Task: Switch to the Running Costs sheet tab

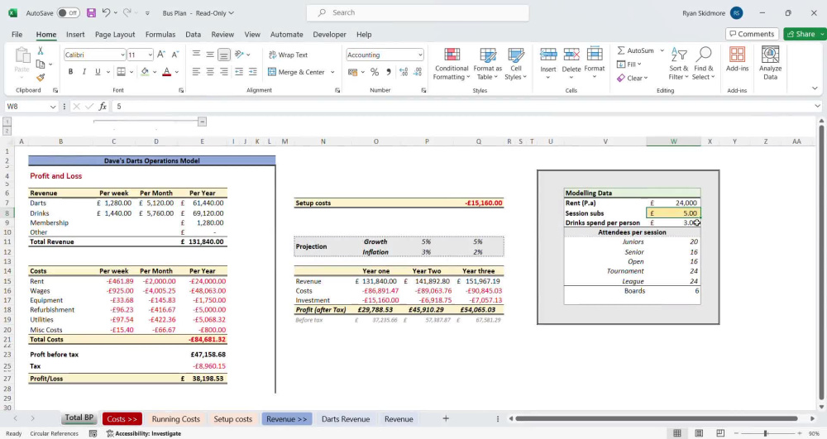Action: click(x=175, y=419)
